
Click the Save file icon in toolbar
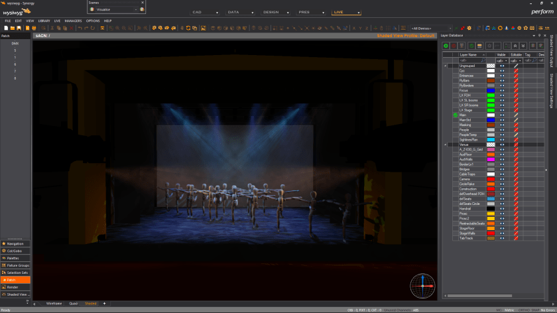pyautogui.click(x=19, y=28)
